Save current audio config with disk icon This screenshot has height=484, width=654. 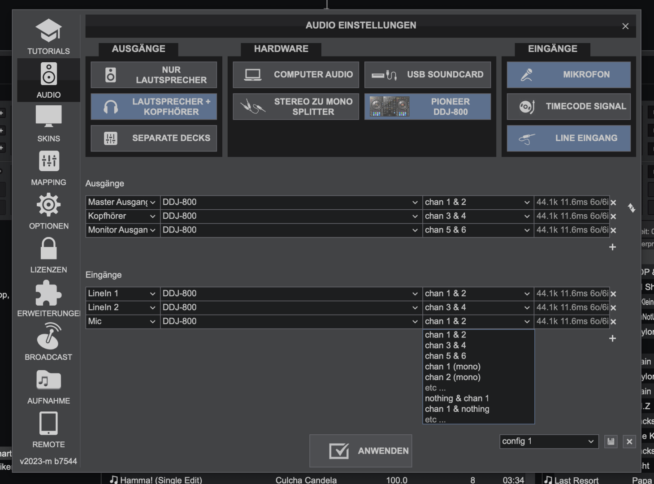[x=611, y=441]
